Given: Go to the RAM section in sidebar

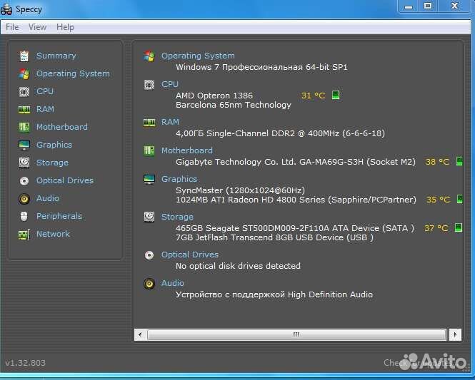Looking at the screenshot, I should 45,109.
